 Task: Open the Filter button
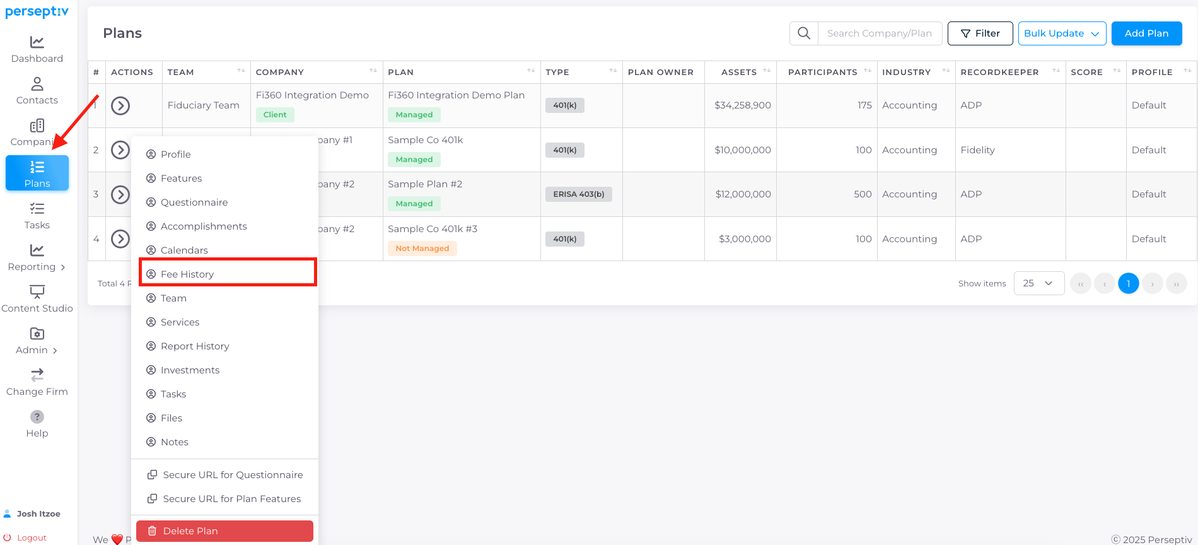pos(980,33)
